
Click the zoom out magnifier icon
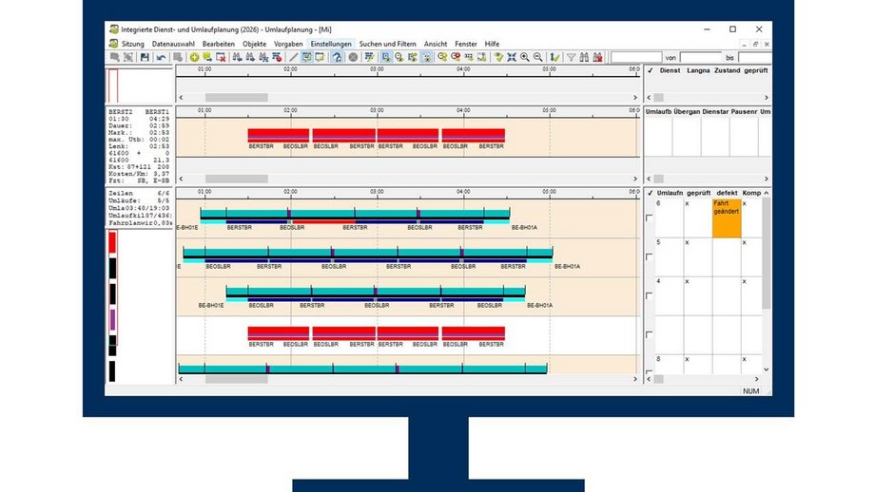[x=538, y=57]
